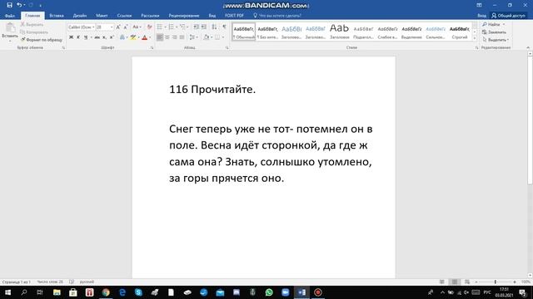This screenshot has height=299, width=533.
Task: Open the font size dropdown (28)
Action: [x=112, y=27]
